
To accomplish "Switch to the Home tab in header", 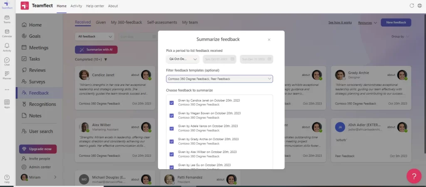I will tap(62, 6).
